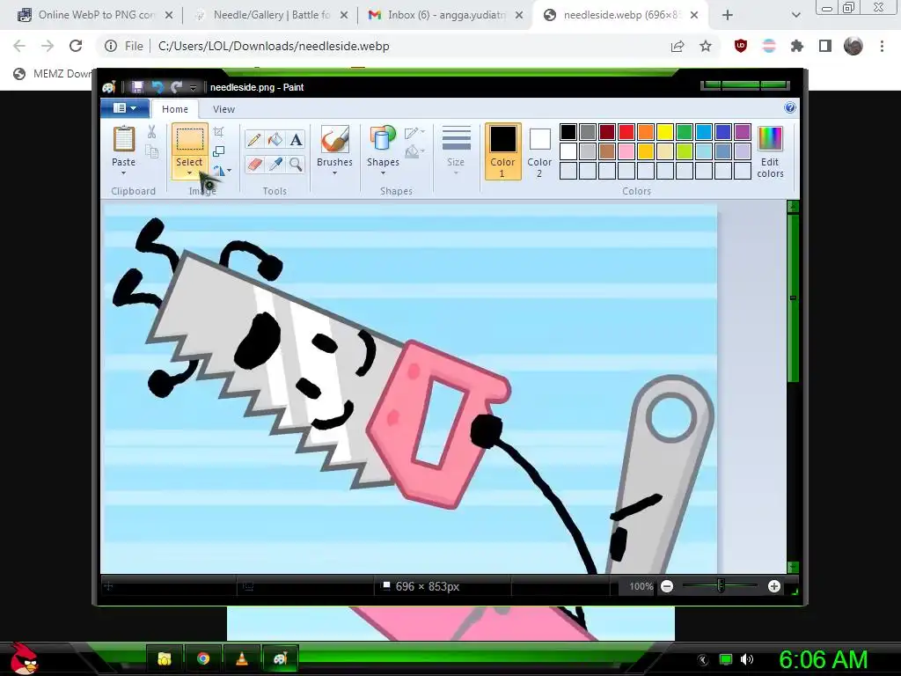This screenshot has width=901, height=676.
Task: Open the shape Outline dropdown
Action: (414, 133)
